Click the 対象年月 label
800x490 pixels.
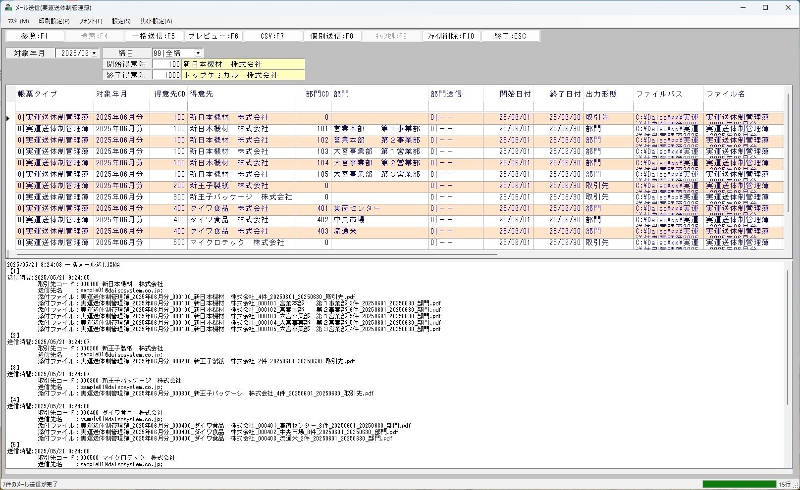click(x=30, y=53)
